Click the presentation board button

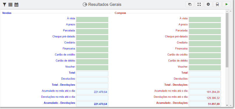(217, 4)
